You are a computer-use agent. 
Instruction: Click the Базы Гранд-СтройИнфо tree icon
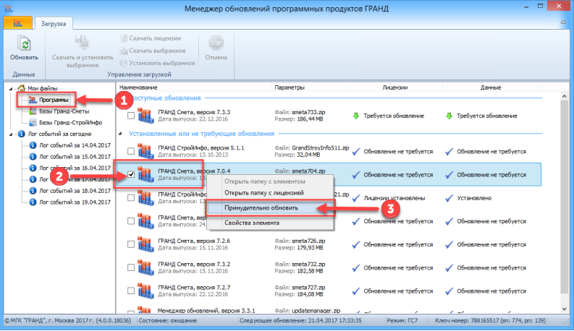(33, 122)
